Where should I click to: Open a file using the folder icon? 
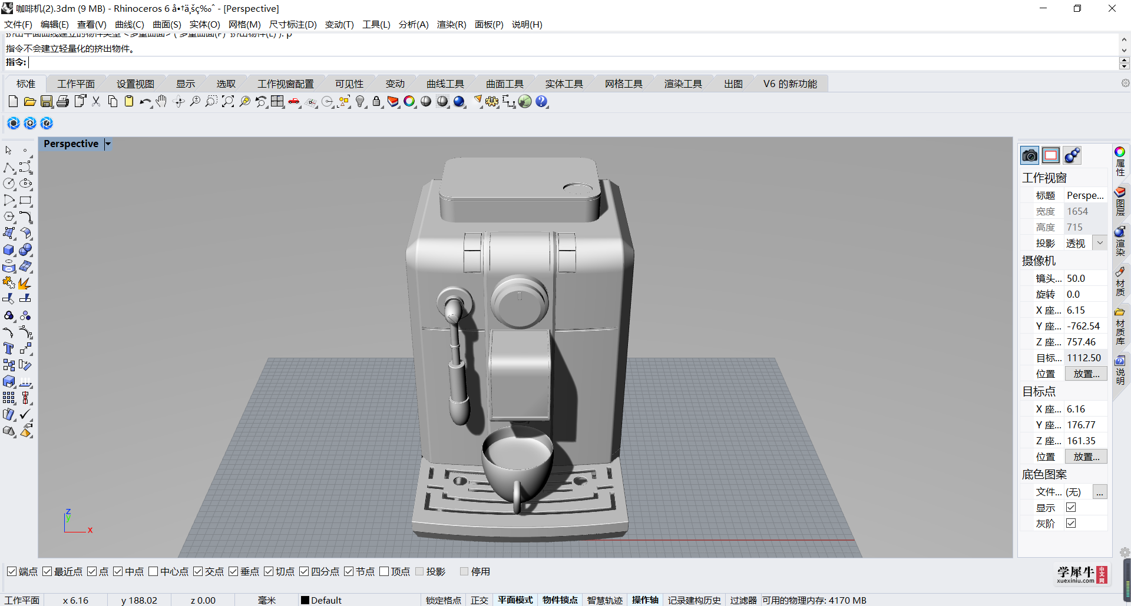pos(29,102)
